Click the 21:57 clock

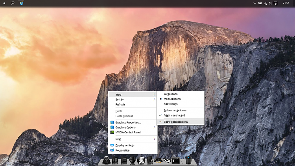[286, 3]
